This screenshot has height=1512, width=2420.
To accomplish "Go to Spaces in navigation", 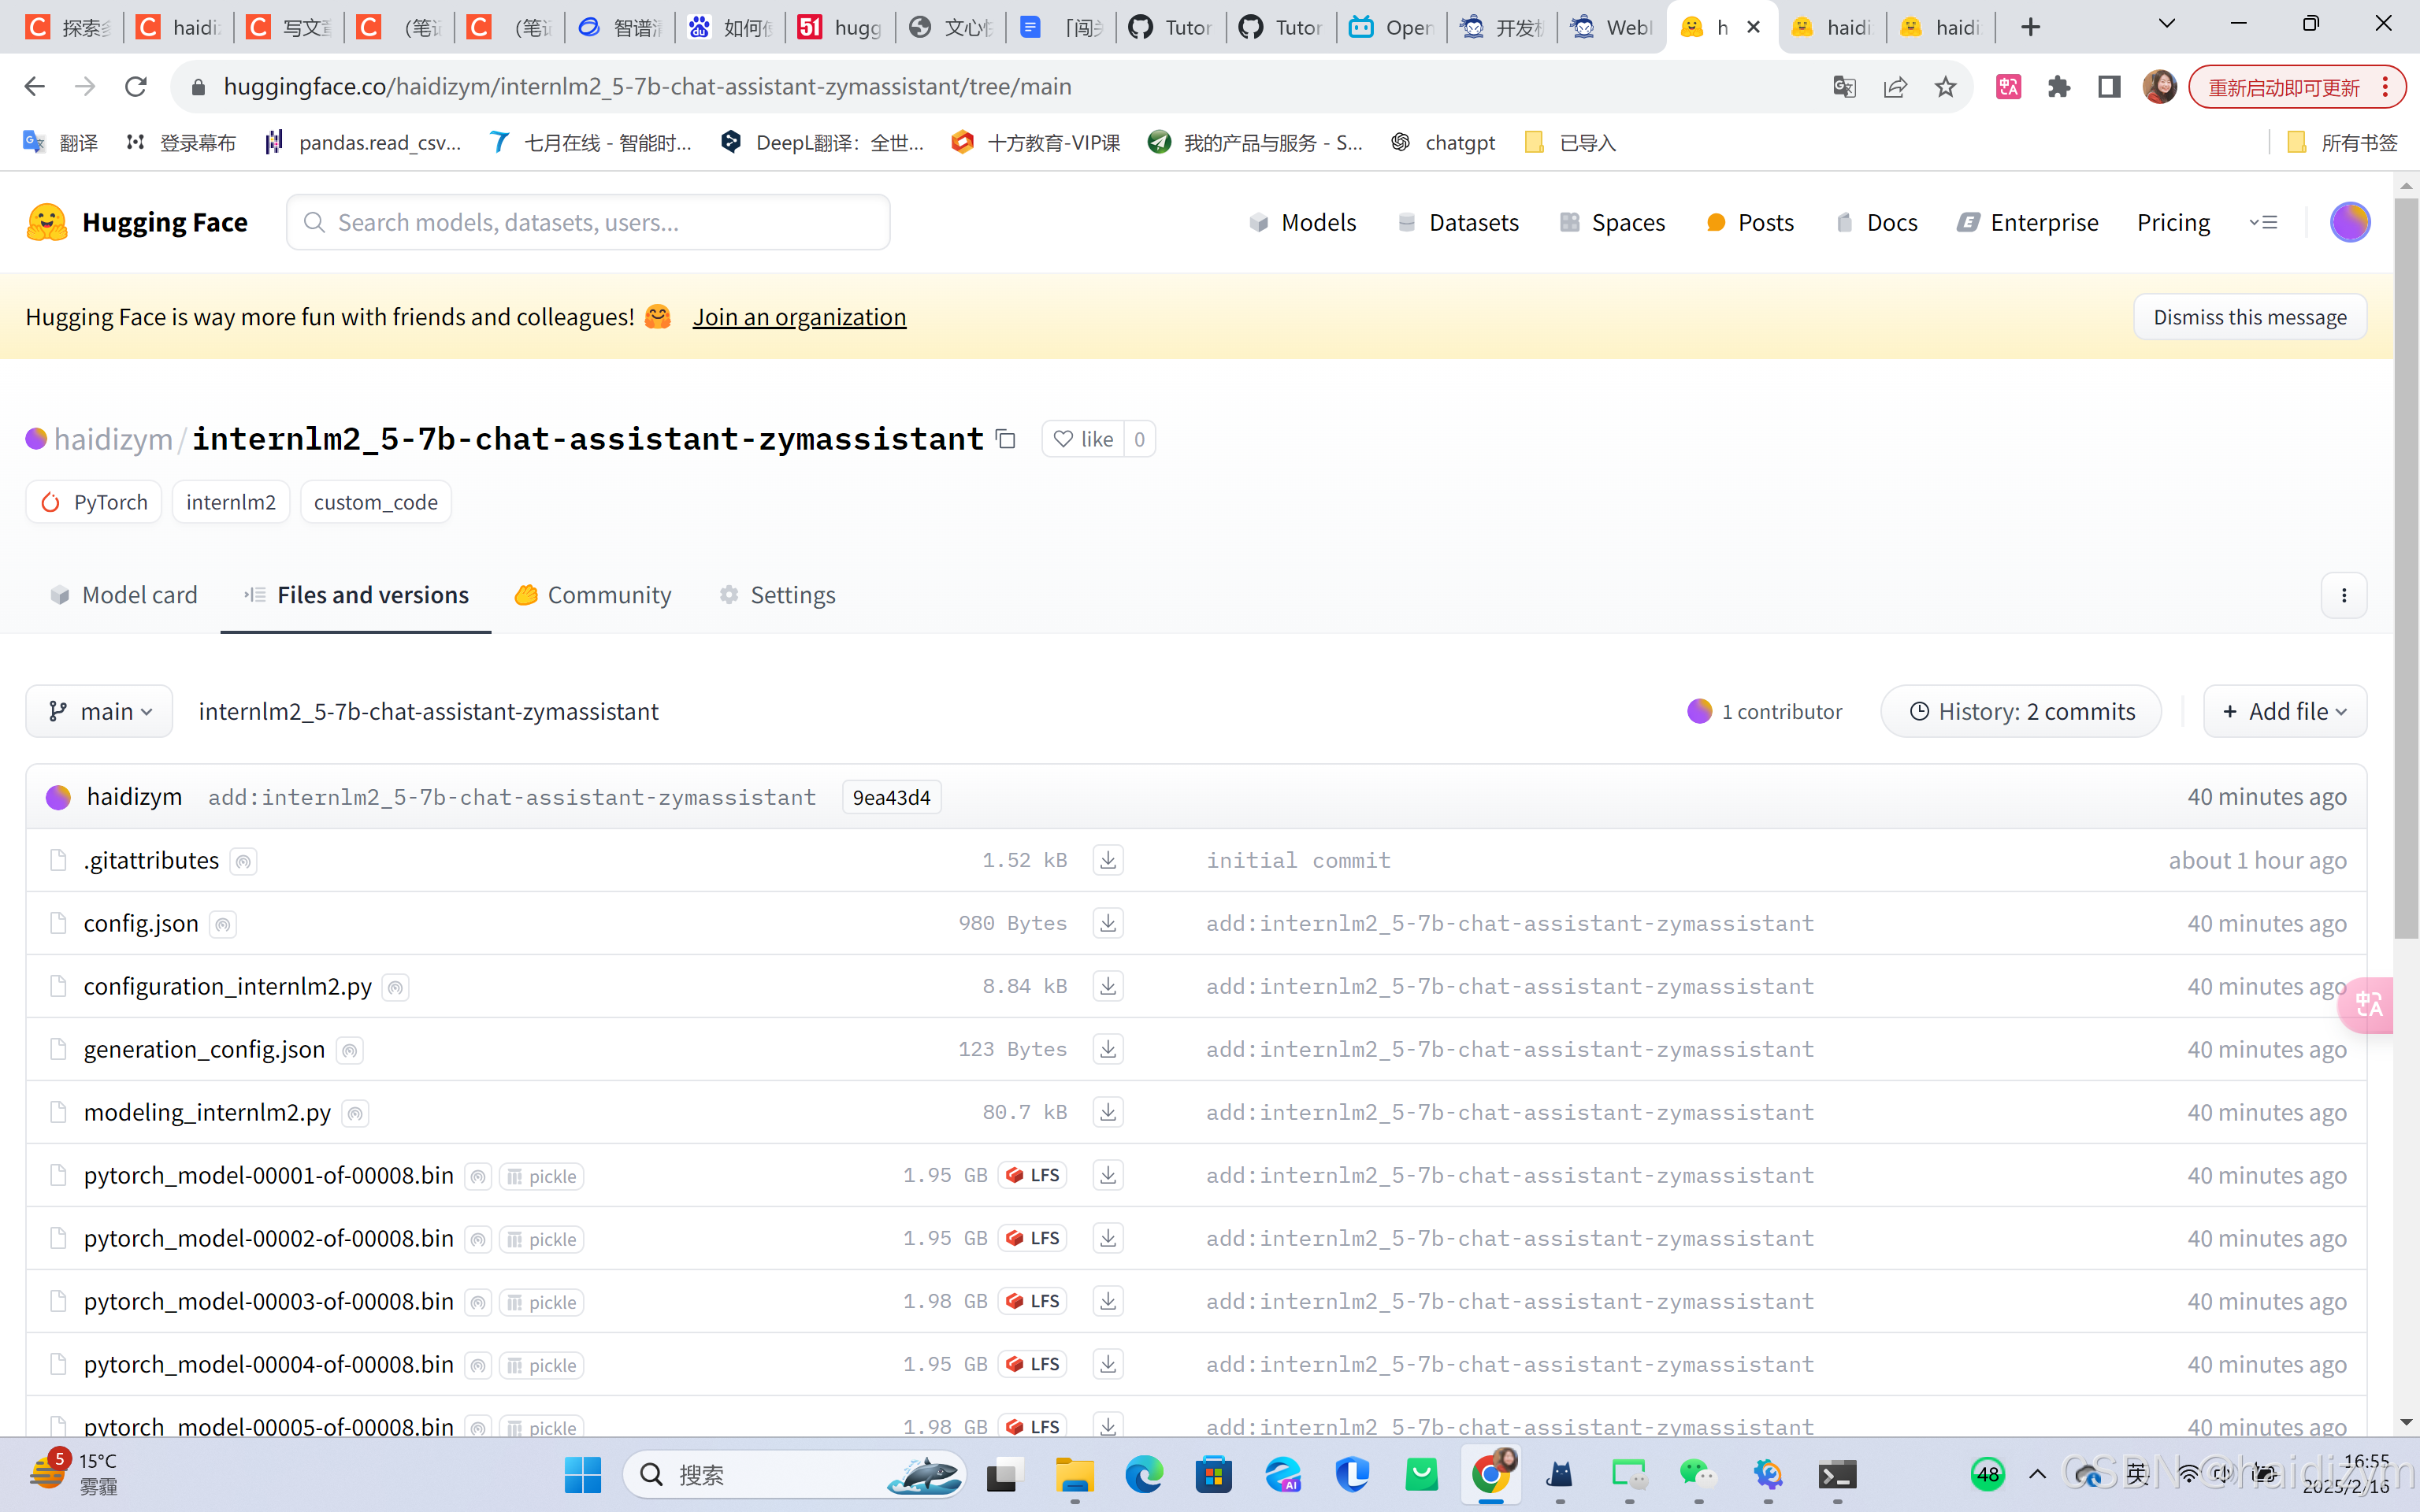I will pos(1612,222).
